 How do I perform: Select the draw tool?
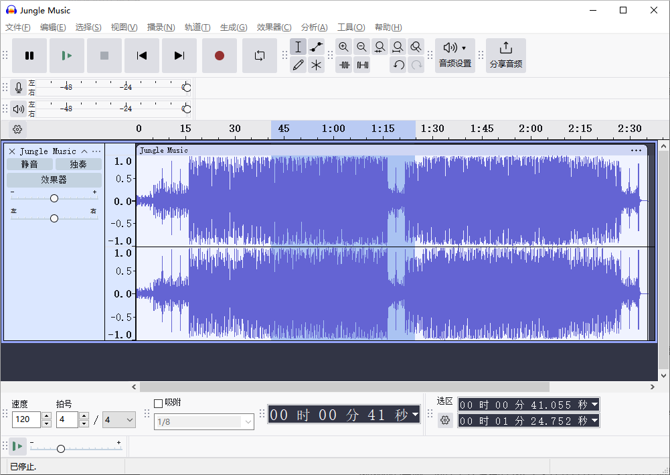click(x=298, y=65)
